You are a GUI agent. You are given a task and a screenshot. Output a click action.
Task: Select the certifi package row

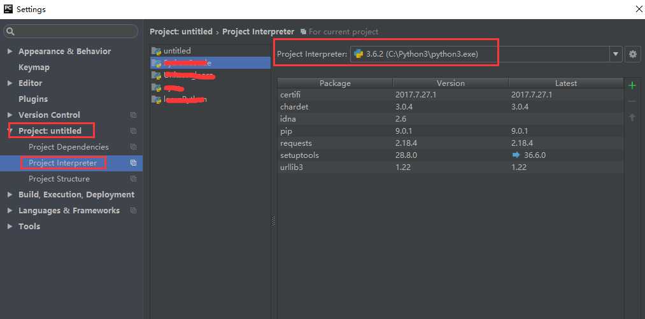[450, 95]
